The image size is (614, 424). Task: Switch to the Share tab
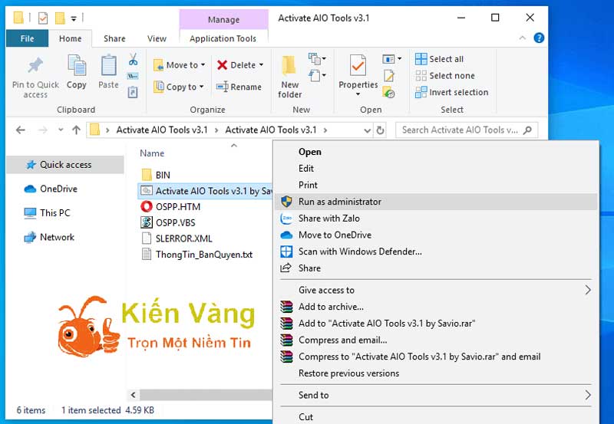(114, 38)
